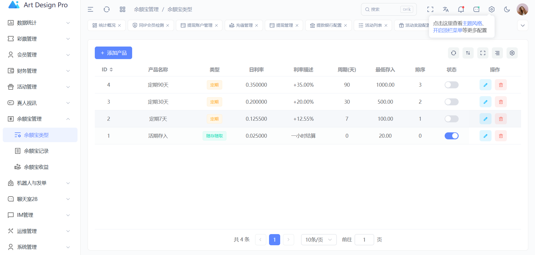Image resolution: width=535 pixels, height=255 pixels.
Task: Click the 添加产品 button
Action: (113, 53)
